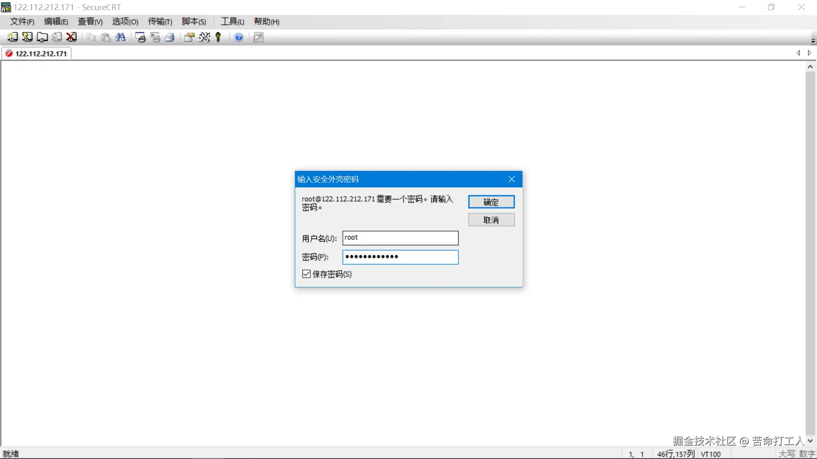This screenshot has height=459, width=817.
Task: Open the 文件(F) menu
Action: 22,22
